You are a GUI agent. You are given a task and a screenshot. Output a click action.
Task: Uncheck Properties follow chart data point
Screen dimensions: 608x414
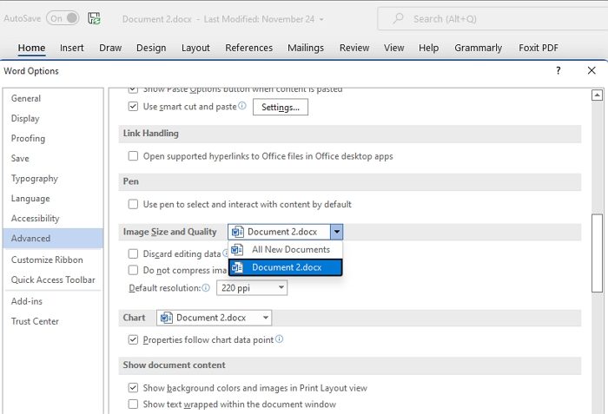[133, 339]
